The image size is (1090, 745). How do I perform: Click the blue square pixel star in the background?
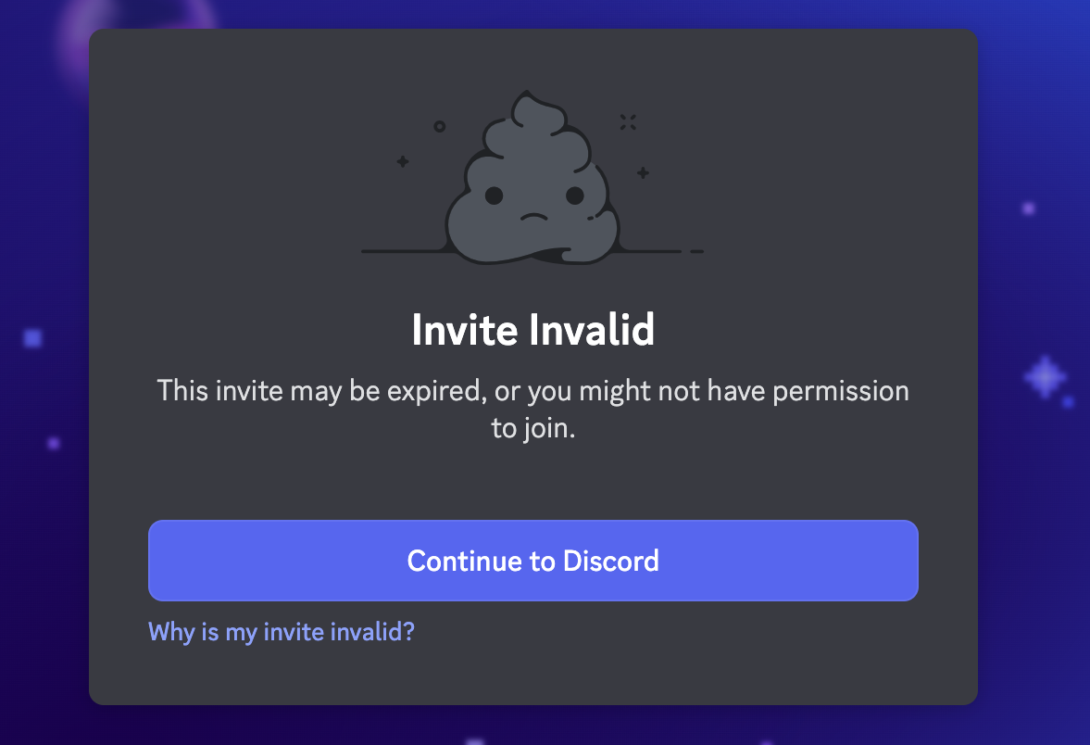[x=32, y=339]
